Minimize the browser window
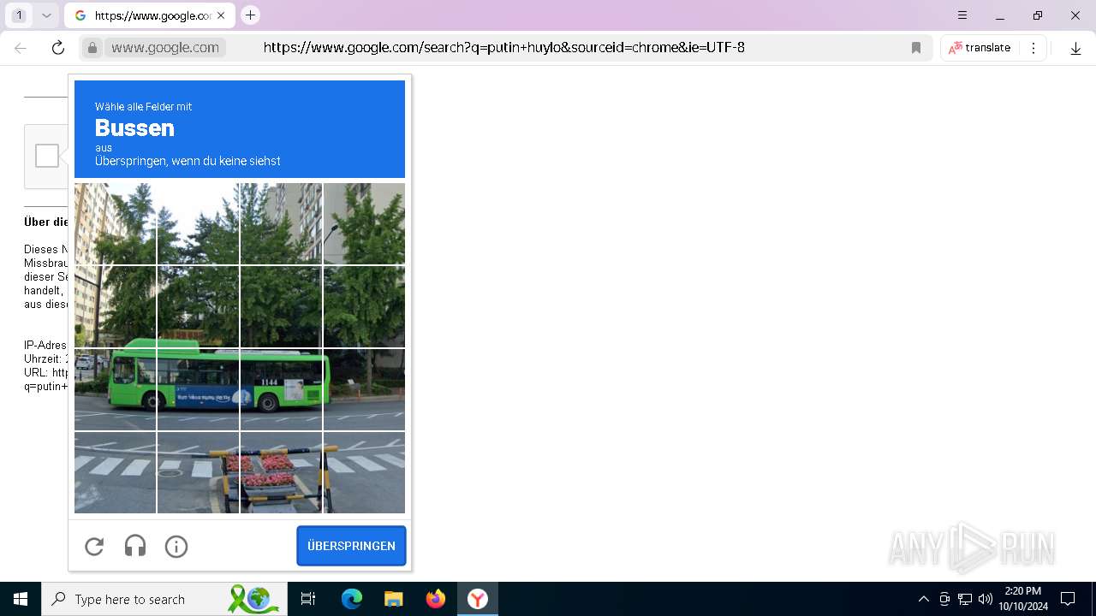Screen dimensions: 1096x616 1000,15
